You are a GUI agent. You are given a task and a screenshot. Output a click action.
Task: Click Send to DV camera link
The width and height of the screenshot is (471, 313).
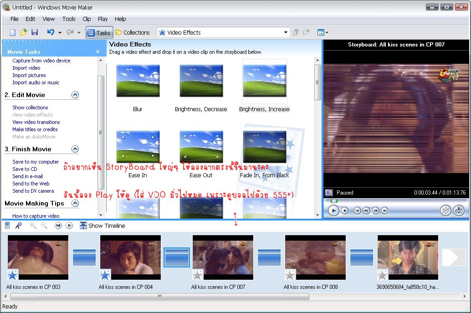[33, 191]
